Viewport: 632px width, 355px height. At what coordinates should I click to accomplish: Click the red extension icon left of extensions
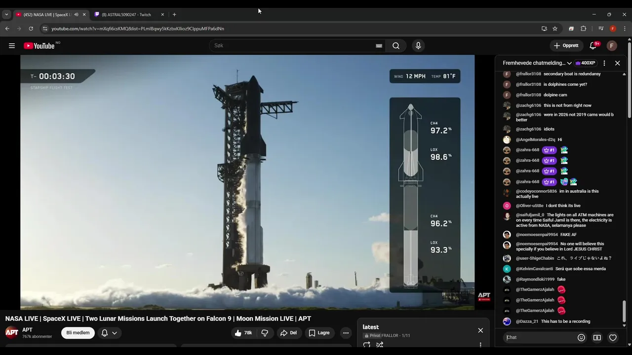[x=571, y=29]
